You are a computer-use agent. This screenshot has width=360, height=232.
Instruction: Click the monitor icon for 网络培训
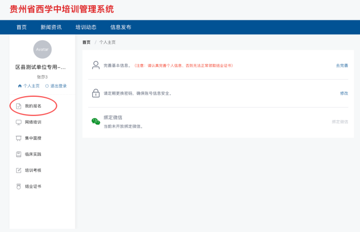click(x=19, y=122)
